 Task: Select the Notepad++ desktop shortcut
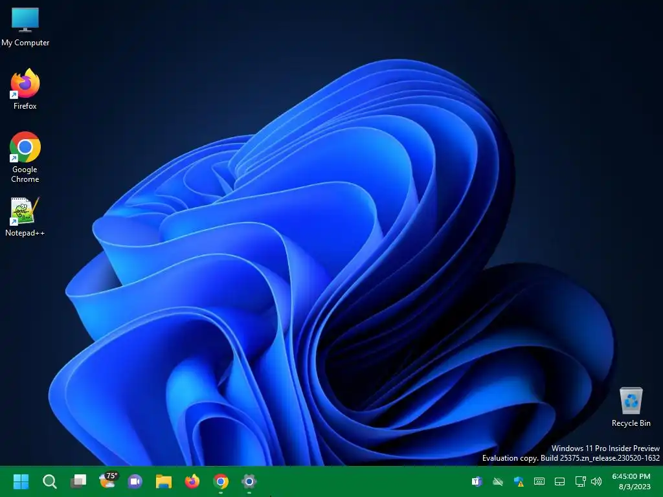(x=25, y=217)
